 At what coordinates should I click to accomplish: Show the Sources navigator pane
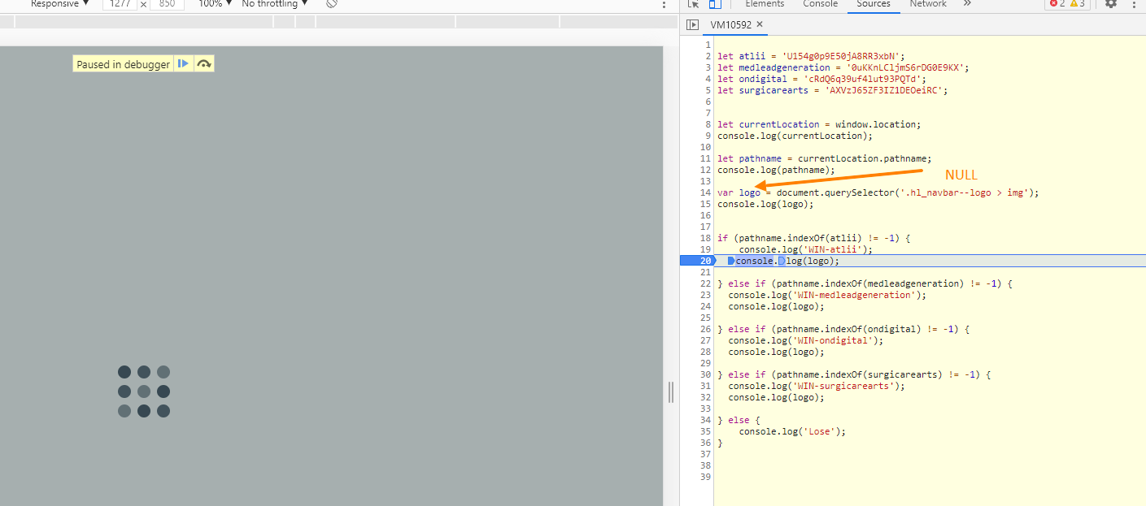pyautogui.click(x=693, y=24)
